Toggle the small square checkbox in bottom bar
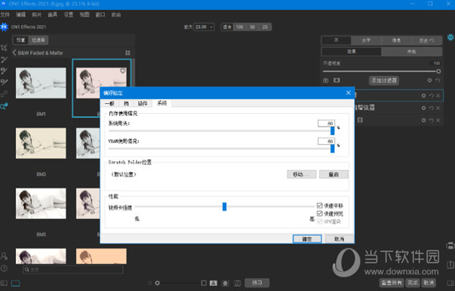This screenshot has width=455, height=291. point(204,283)
